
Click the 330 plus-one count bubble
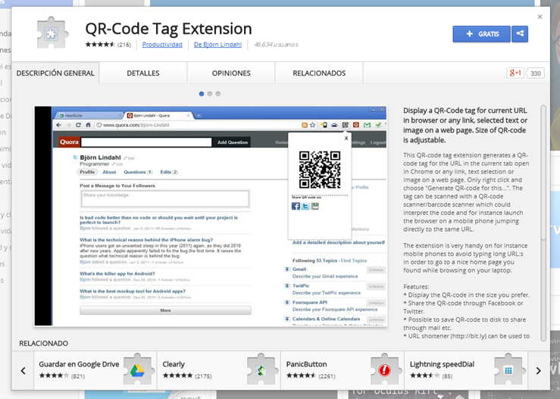coord(535,73)
